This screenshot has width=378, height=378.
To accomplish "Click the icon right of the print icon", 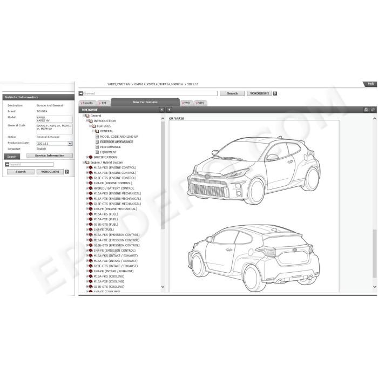I will (x=373, y=110).
